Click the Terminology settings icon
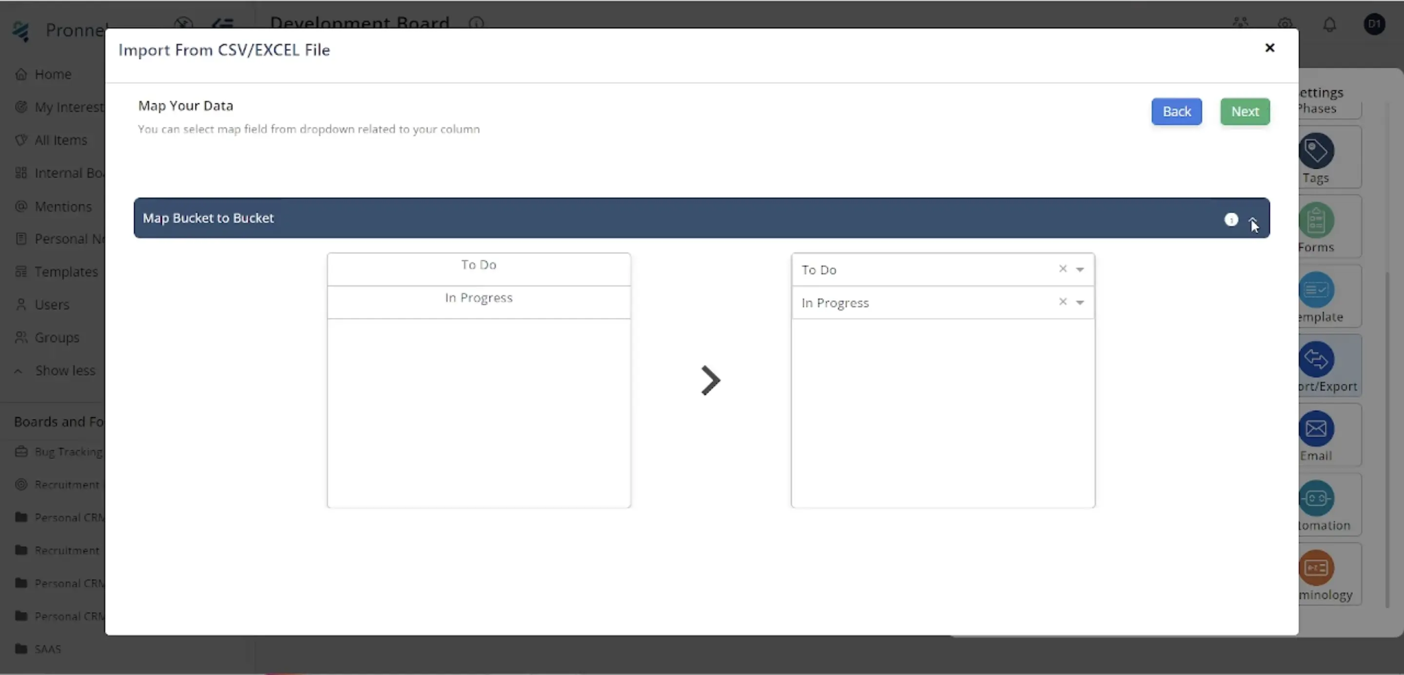 click(x=1316, y=568)
